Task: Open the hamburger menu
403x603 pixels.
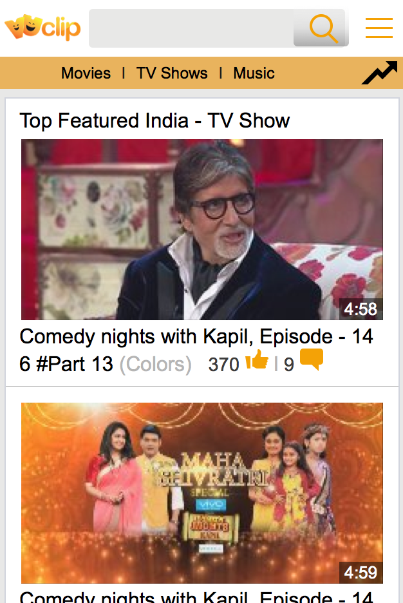Action: pos(379,28)
